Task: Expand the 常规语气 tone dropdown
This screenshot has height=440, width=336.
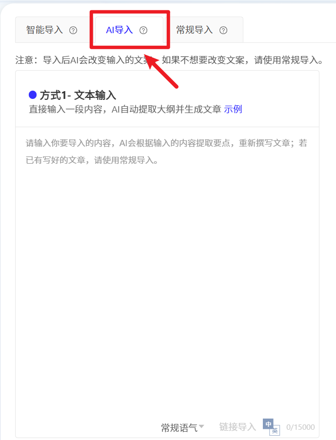Action: pyautogui.click(x=182, y=427)
